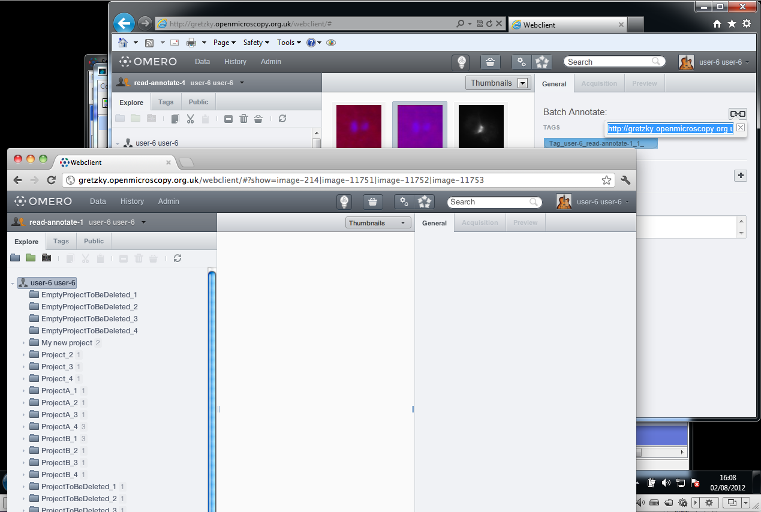Click the scripts gears icon in Chrome's OMERO header

[x=404, y=202]
